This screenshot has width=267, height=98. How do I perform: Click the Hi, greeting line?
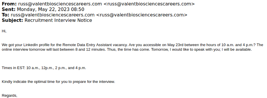4,31
